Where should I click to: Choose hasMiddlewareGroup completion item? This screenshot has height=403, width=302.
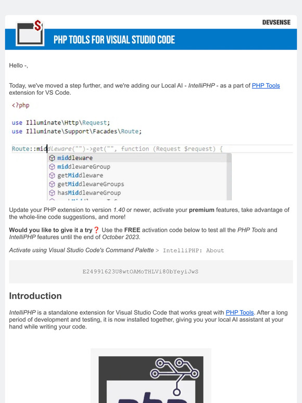(x=137, y=193)
